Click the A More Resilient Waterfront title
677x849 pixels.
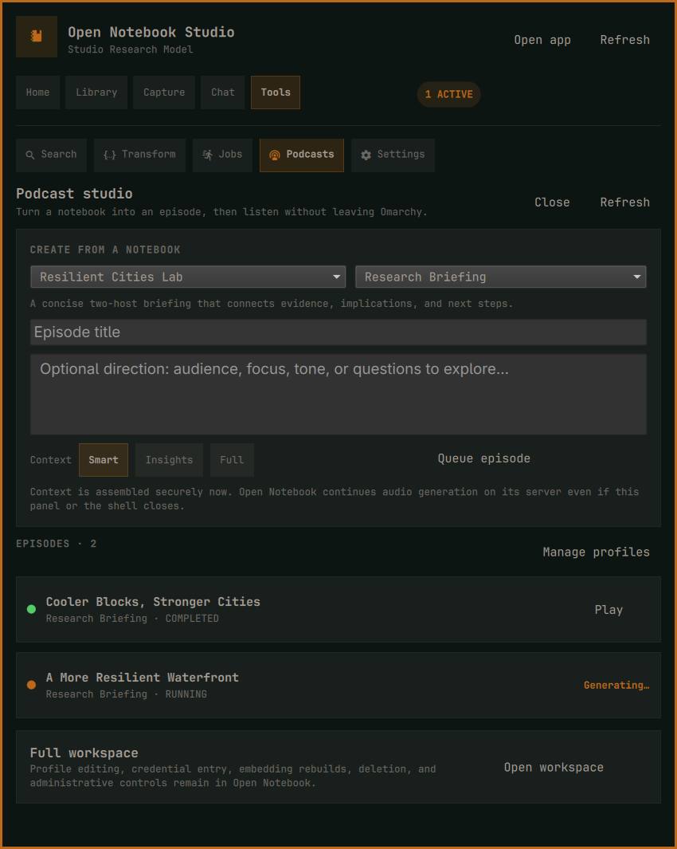pos(143,678)
